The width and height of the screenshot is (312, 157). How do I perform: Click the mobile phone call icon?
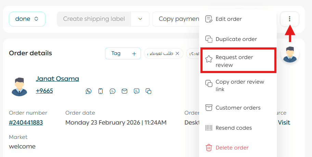pyautogui.click(x=101, y=91)
